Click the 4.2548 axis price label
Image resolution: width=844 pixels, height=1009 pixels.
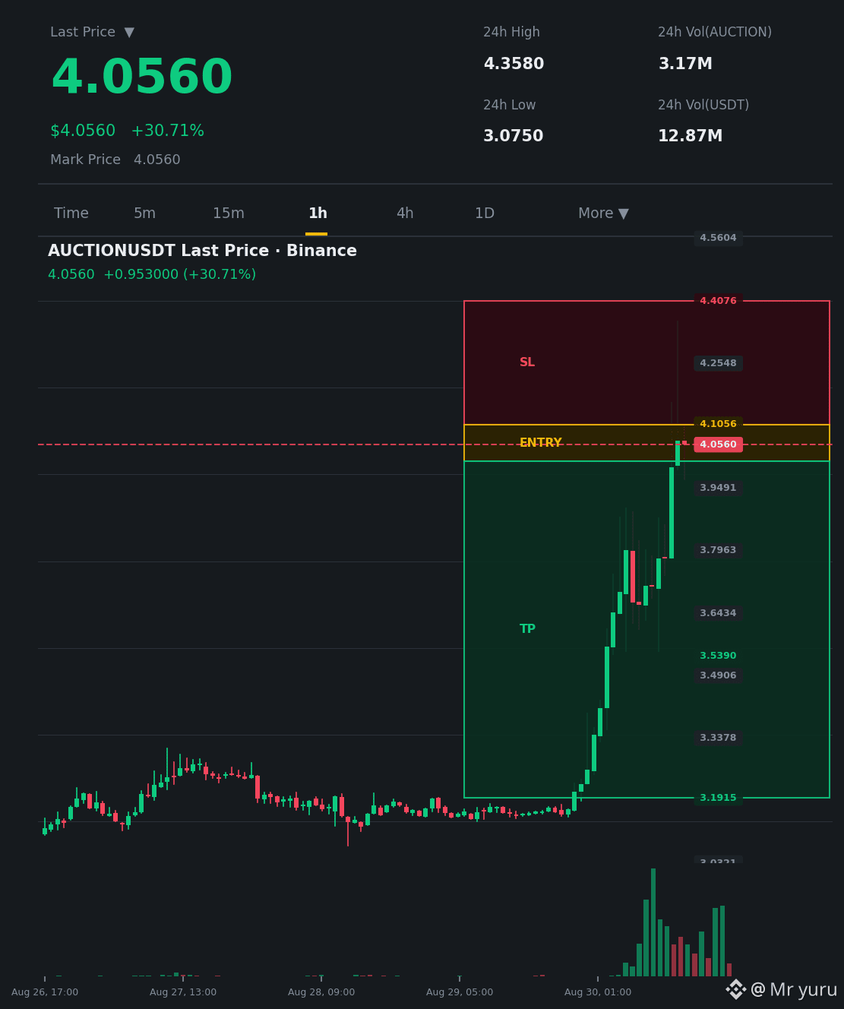click(x=718, y=363)
